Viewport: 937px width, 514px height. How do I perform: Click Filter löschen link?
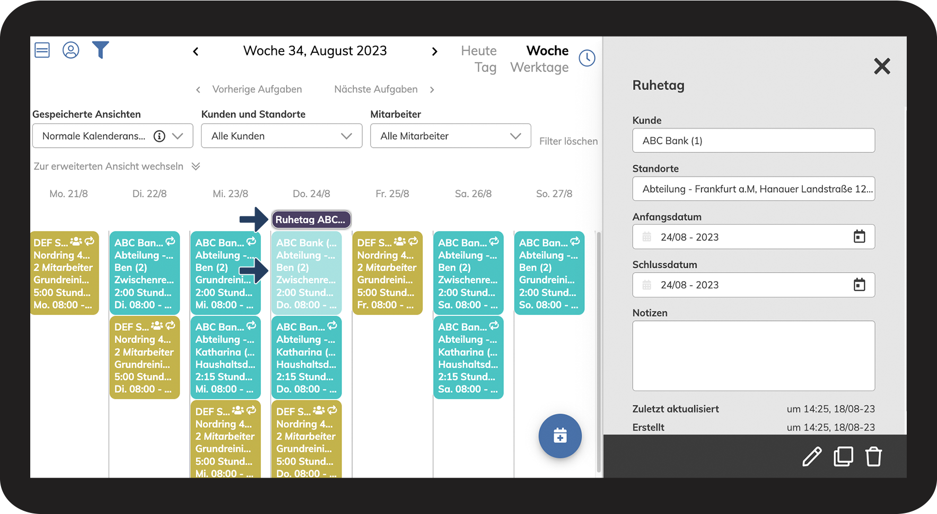[x=568, y=141]
